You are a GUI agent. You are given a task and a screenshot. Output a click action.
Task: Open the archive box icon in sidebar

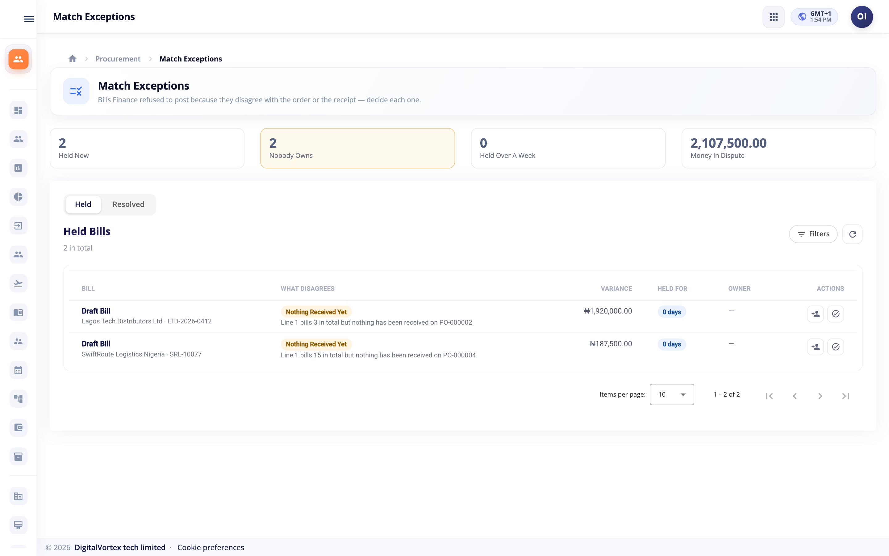(19, 457)
